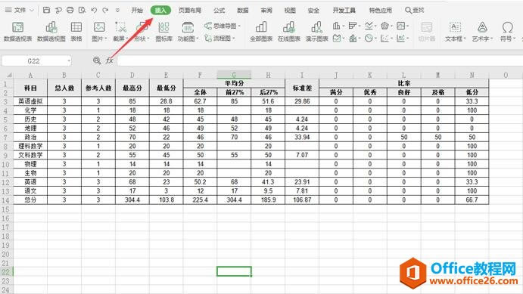Open the quick access toolbar customize dropdown
This screenshot has width=523, height=294.
click(117, 11)
